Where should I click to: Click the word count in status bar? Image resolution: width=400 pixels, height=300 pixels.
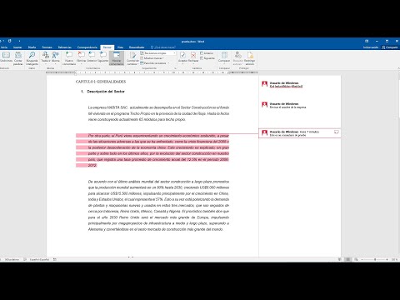coord(12,259)
